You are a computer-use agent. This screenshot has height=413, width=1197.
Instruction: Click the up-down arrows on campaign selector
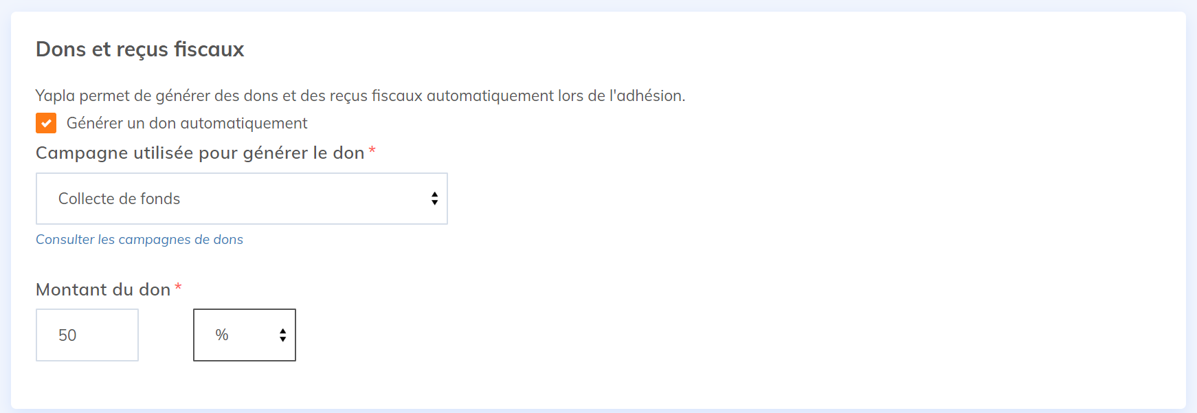click(434, 199)
